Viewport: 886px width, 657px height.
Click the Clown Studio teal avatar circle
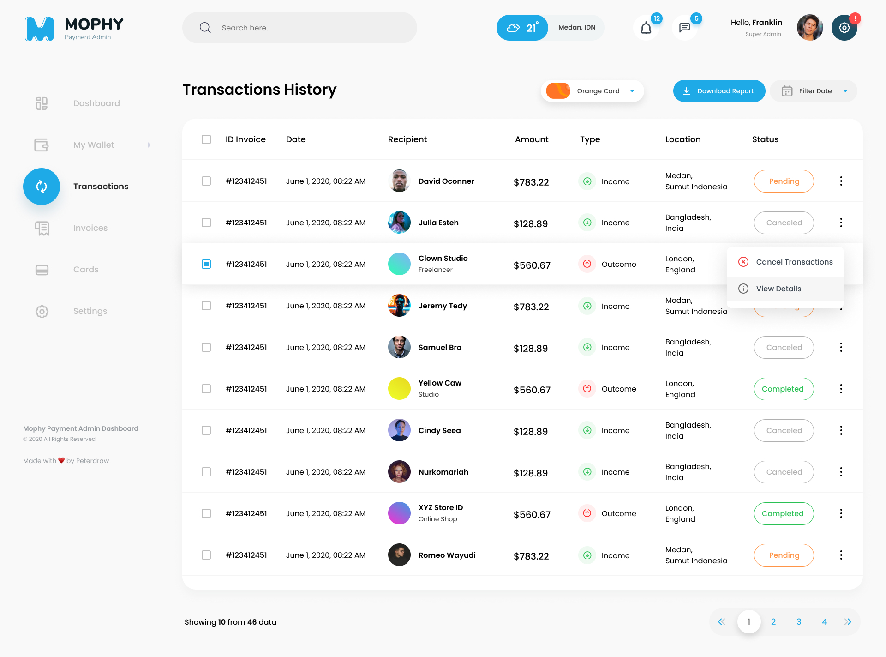point(399,264)
